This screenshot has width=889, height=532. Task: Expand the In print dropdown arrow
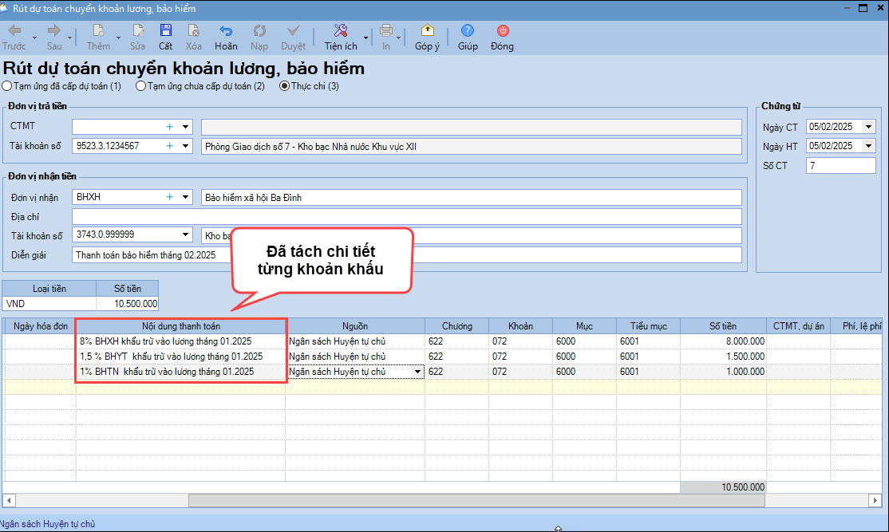[398, 38]
